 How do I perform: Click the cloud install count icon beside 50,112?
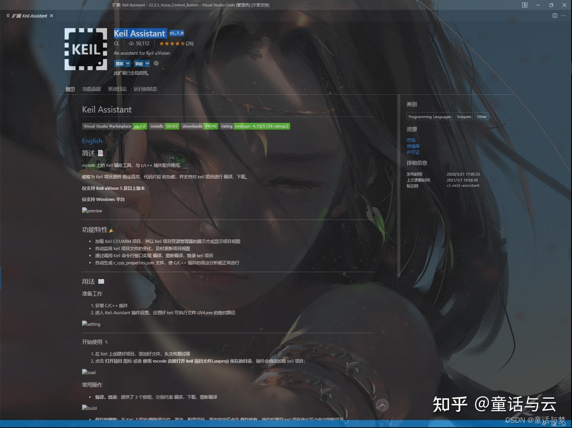pyautogui.click(x=131, y=43)
